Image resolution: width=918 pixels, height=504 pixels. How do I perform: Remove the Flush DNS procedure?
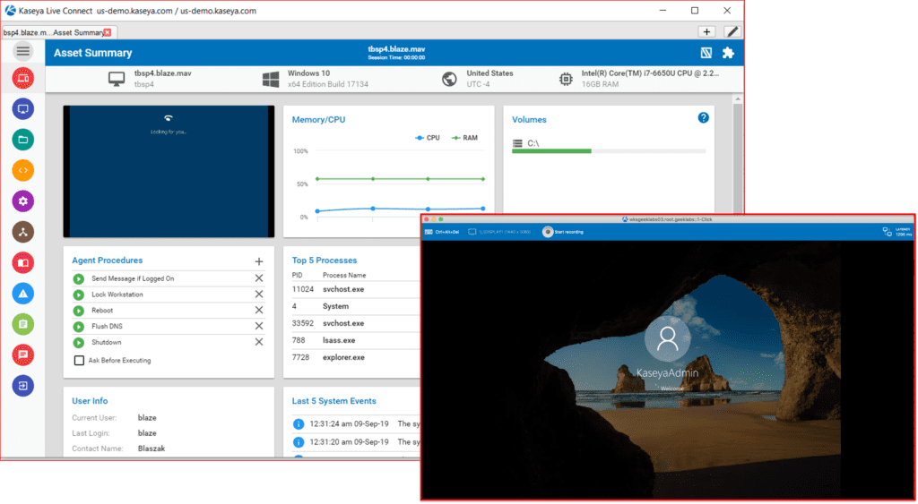click(x=259, y=326)
